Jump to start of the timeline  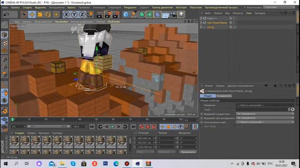click(x=92, y=126)
